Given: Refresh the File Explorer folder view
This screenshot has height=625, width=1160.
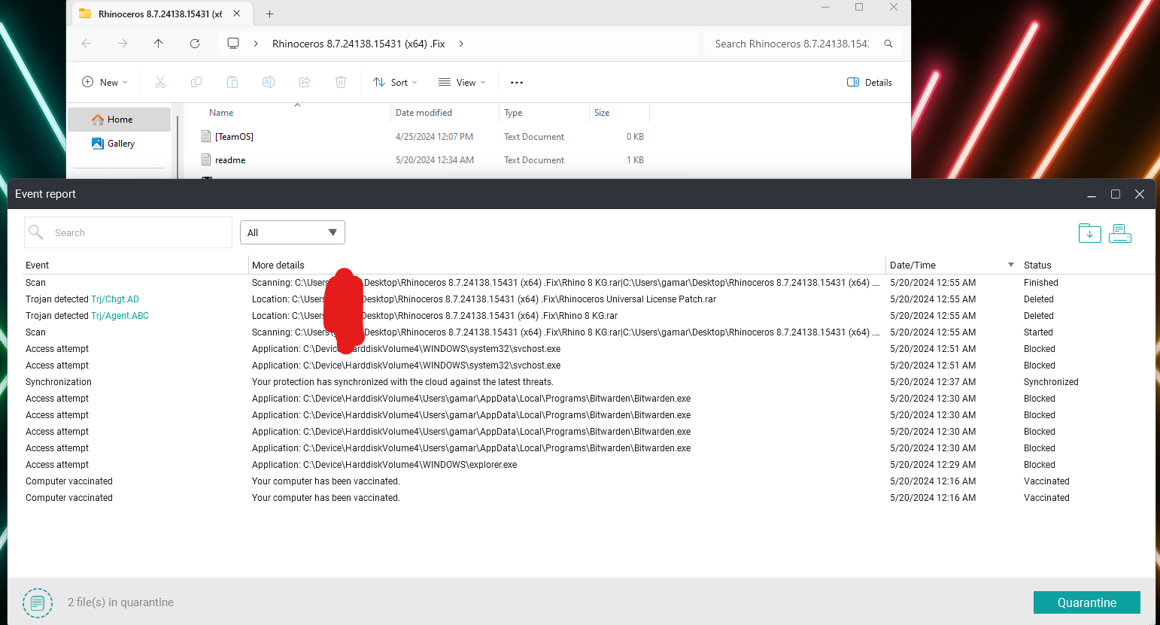Looking at the screenshot, I should click(195, 44).
